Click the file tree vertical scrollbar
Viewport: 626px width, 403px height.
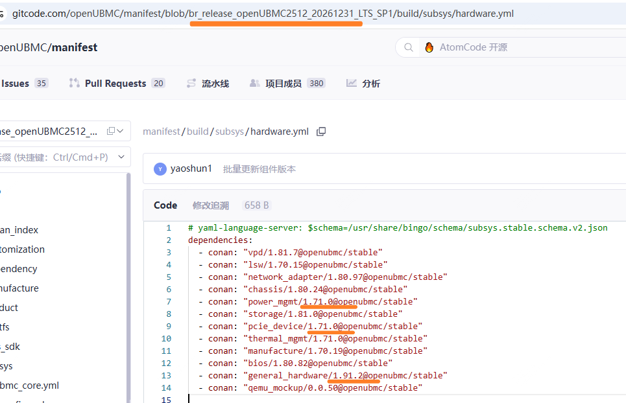point(128,285)
